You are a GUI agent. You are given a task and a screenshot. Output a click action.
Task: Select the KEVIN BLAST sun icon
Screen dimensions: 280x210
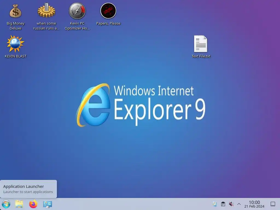click(x=15, y=44)
